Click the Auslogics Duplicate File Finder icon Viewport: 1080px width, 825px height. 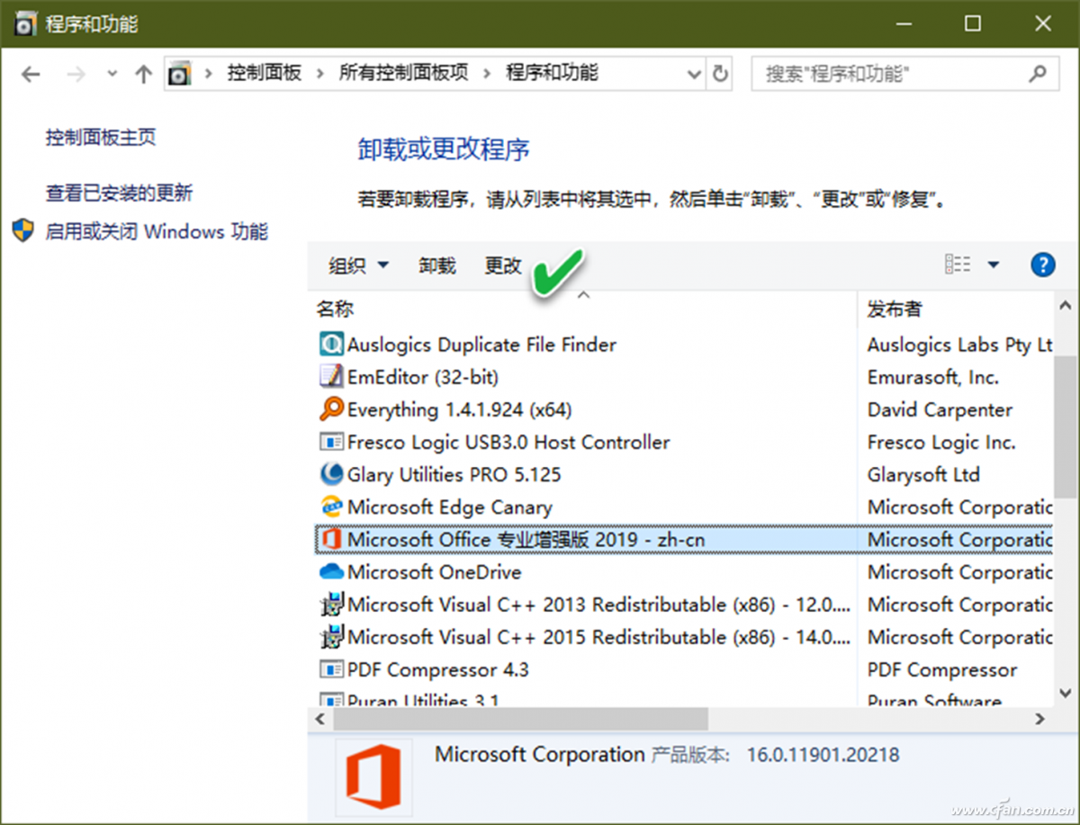(x=330, y=345)
